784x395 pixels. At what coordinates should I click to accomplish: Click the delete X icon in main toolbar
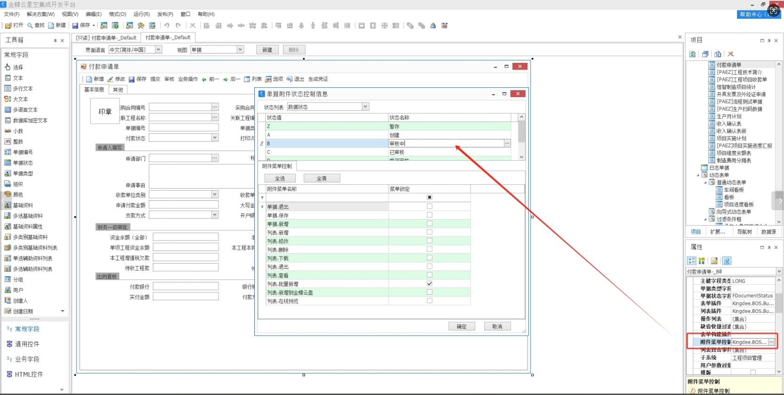[193, 25]
